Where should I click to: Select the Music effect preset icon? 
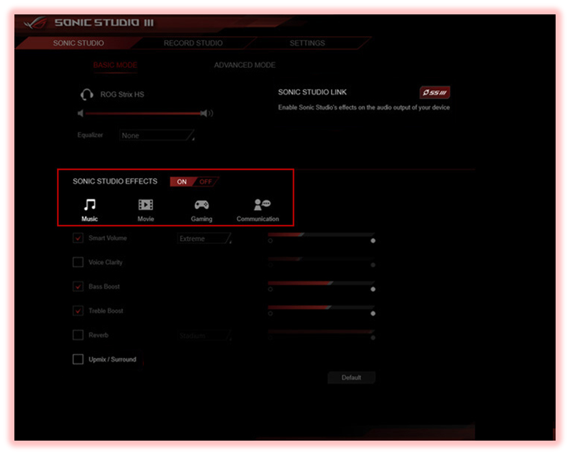(x=90, y=204)
